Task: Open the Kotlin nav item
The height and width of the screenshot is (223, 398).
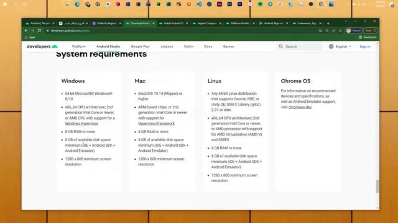Action: click(x=188, y=46)
